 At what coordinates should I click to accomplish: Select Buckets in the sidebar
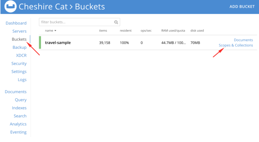coord(19,39)
